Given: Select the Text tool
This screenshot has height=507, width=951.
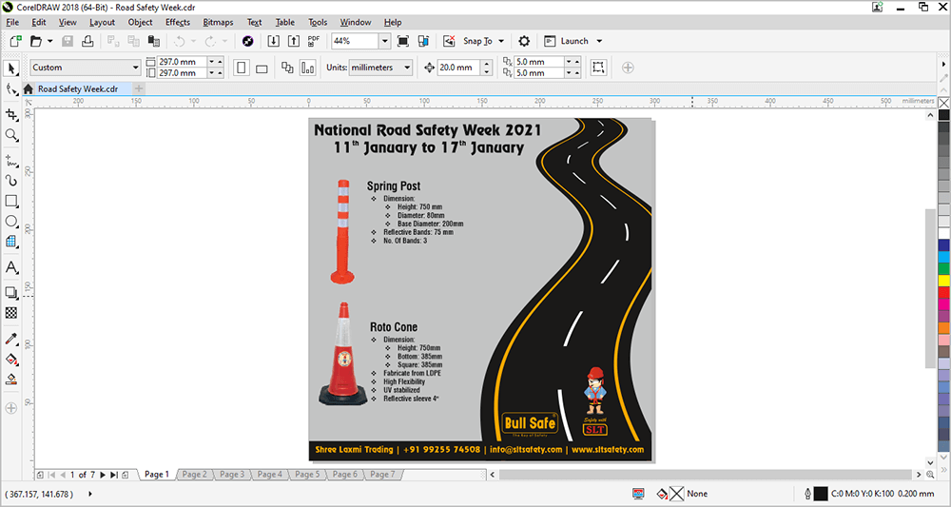Looking at the screenshot, I should 11,267.
